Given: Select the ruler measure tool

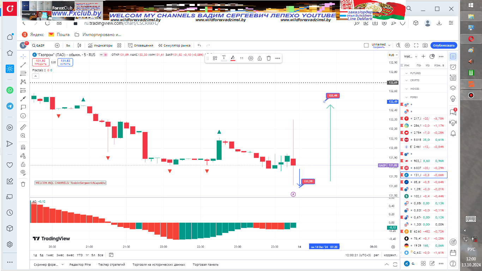Looking at the screenshot, I should 23,127.
